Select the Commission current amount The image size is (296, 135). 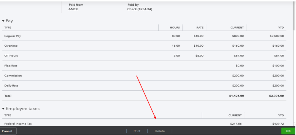click(x=238, y=76)
